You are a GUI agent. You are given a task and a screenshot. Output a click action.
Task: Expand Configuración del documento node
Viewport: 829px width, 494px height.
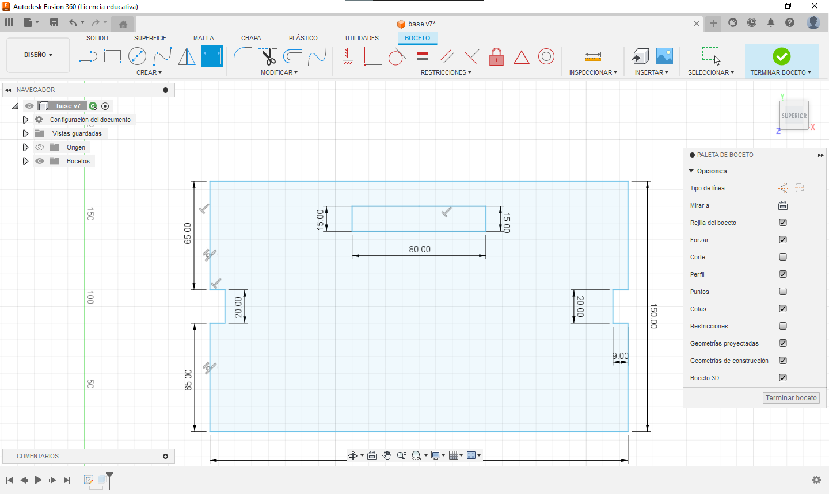point(25,120)
